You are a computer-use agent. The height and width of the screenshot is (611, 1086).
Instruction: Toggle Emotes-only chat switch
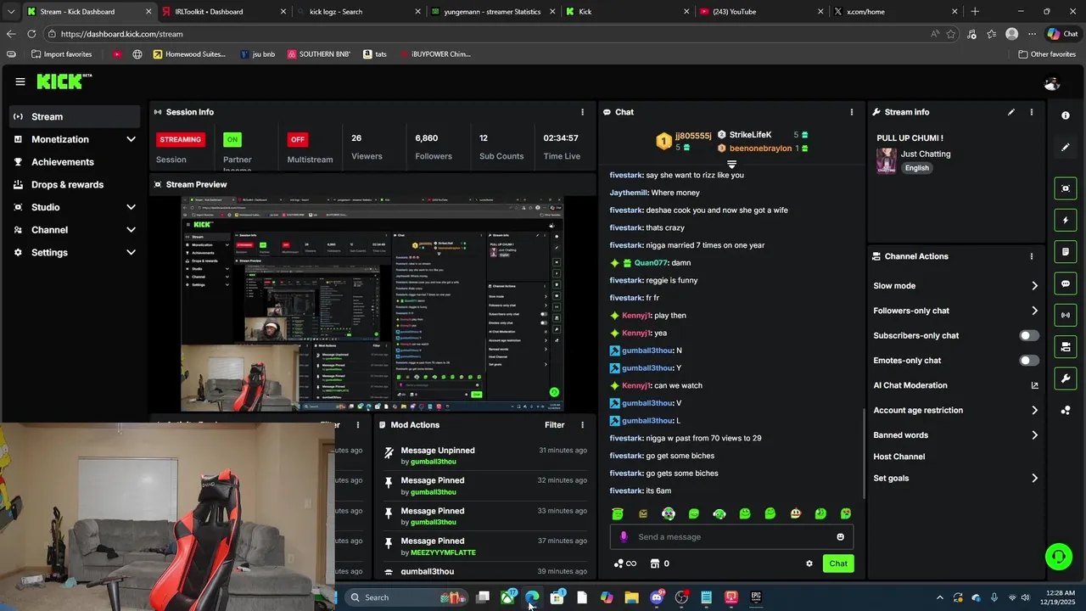pyautogui.click(x=1028, y=361)
